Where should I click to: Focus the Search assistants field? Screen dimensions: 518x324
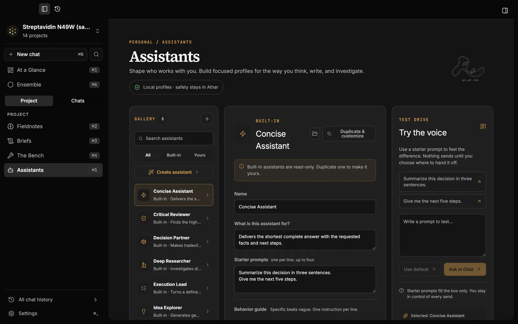click(174, 139)
